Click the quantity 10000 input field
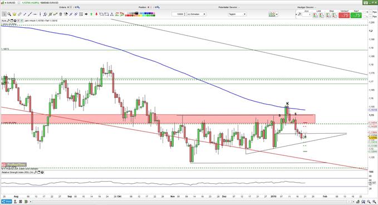 pos(178,14)
